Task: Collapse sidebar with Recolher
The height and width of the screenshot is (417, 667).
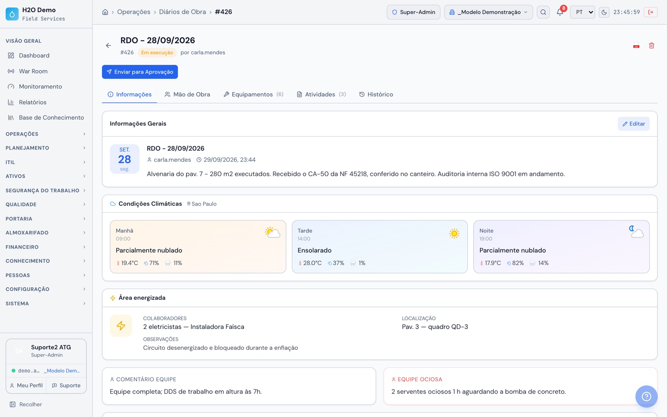Action: (x=26, y=404)
